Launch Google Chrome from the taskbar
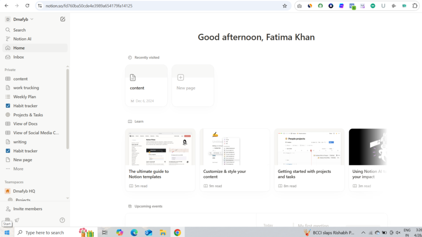This screenshot has height=237, width=422. click(x=177, y=232)
